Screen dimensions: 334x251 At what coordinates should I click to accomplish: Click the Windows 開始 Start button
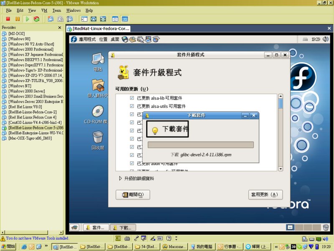click(8, 246)
